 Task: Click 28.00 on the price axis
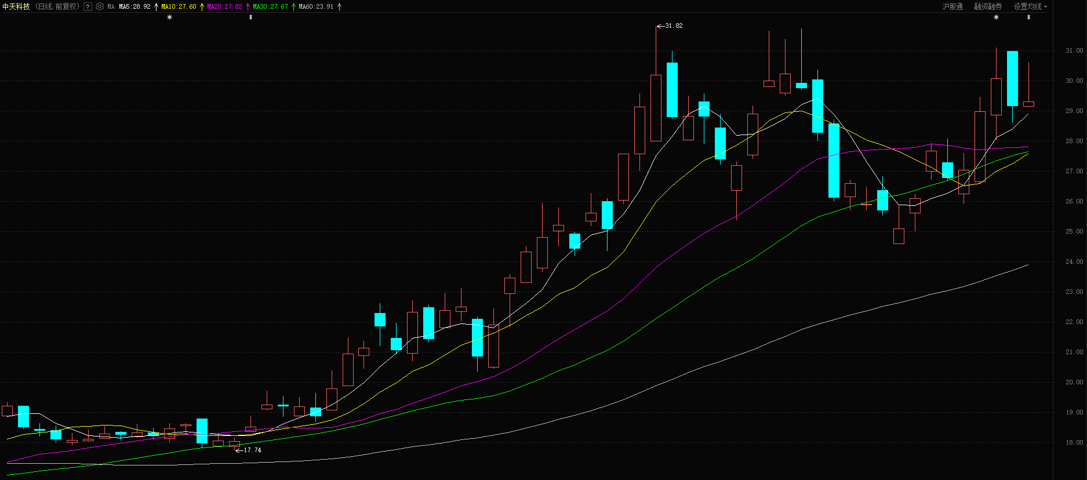[x=1074, y=141]
